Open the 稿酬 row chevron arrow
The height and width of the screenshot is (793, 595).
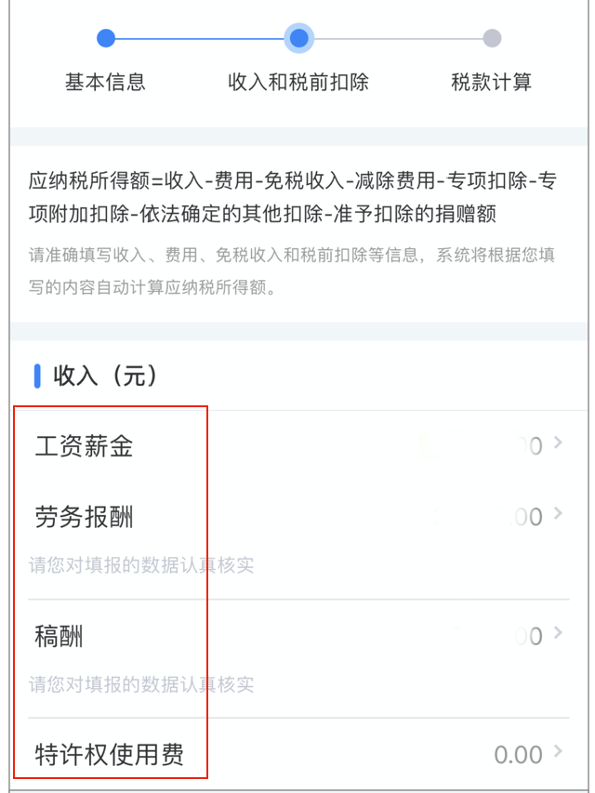(558, 633)
